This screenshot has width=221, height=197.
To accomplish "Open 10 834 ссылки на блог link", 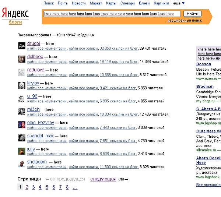I will coord(119,115).
